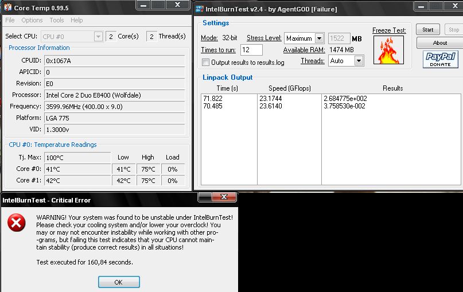The width and height of the screenshot is (463, 292).
Task: Close the Critical Error dialog with X
Action: coord(224,197)
